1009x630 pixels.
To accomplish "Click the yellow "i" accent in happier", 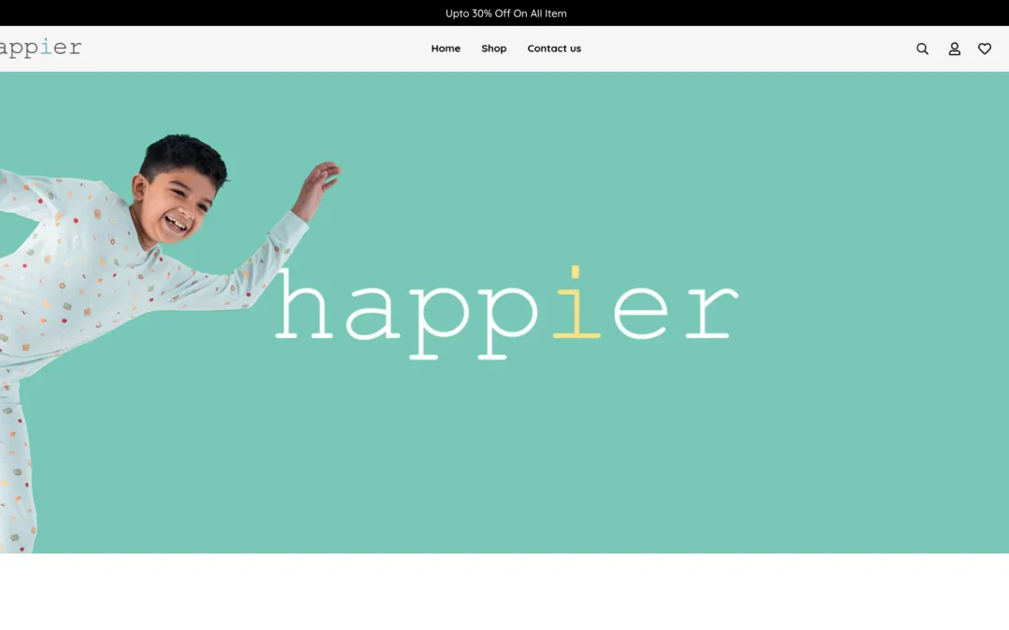I will click(x=574, y=308).
